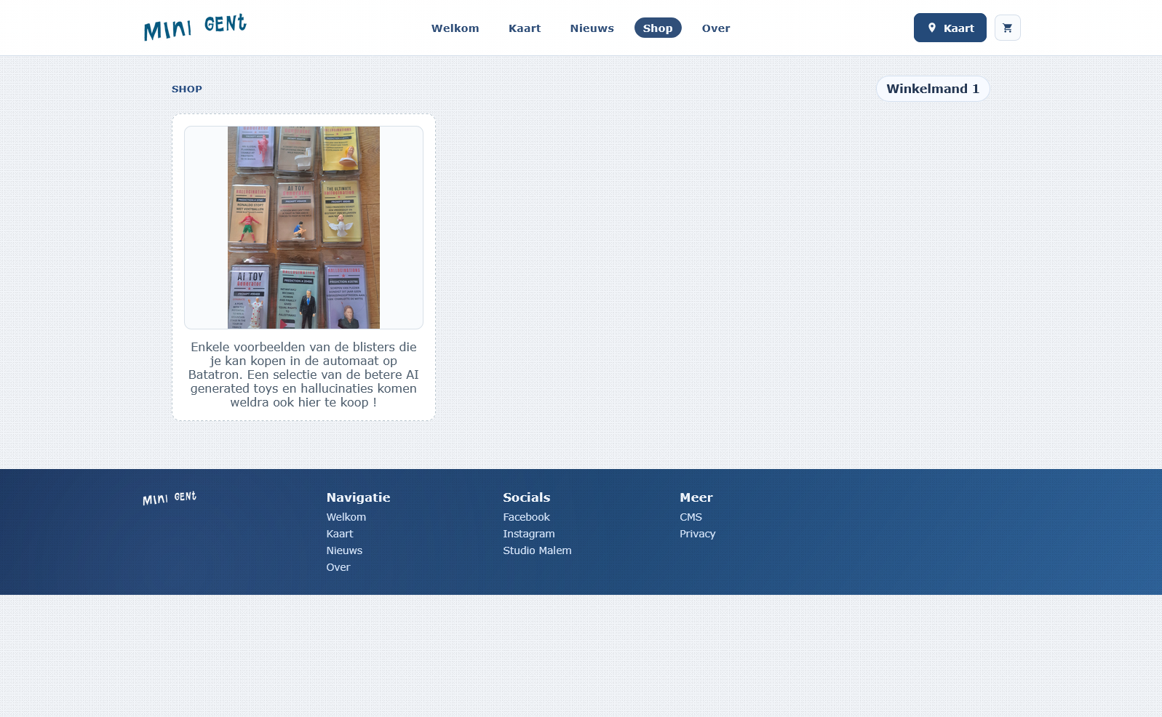Open the blister packs product photo
Screen dimensions: 1162x717
(x=303, y=228)
